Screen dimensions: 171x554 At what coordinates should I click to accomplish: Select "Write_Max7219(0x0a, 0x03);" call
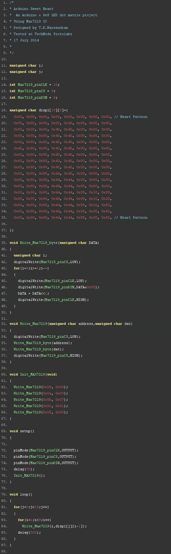pyautogui.click(x=41, y=393)
